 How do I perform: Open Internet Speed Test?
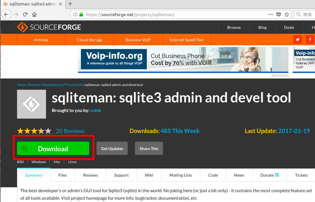pos(187,40)
